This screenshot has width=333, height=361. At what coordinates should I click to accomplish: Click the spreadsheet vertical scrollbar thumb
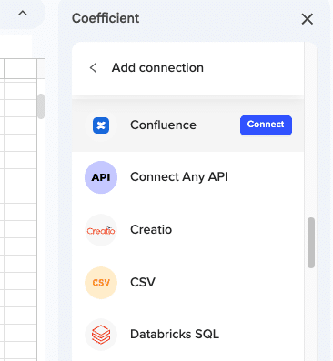41,106
